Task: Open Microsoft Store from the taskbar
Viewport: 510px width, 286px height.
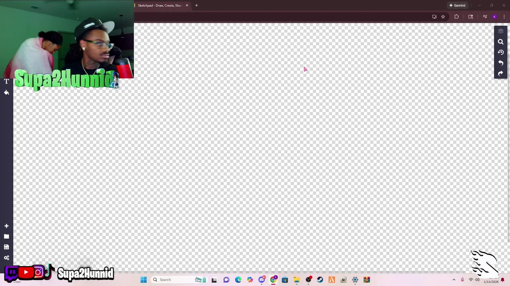Action: point(285,280)
